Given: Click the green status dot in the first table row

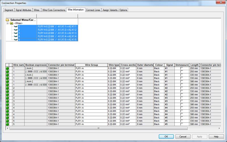Looking at the screenshot, I should pyautogui.click(x=7, y=68).
